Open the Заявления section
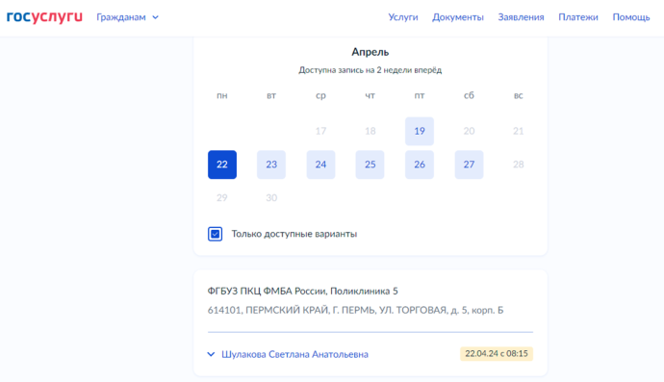664x382 pixels. tap(521, 17)
